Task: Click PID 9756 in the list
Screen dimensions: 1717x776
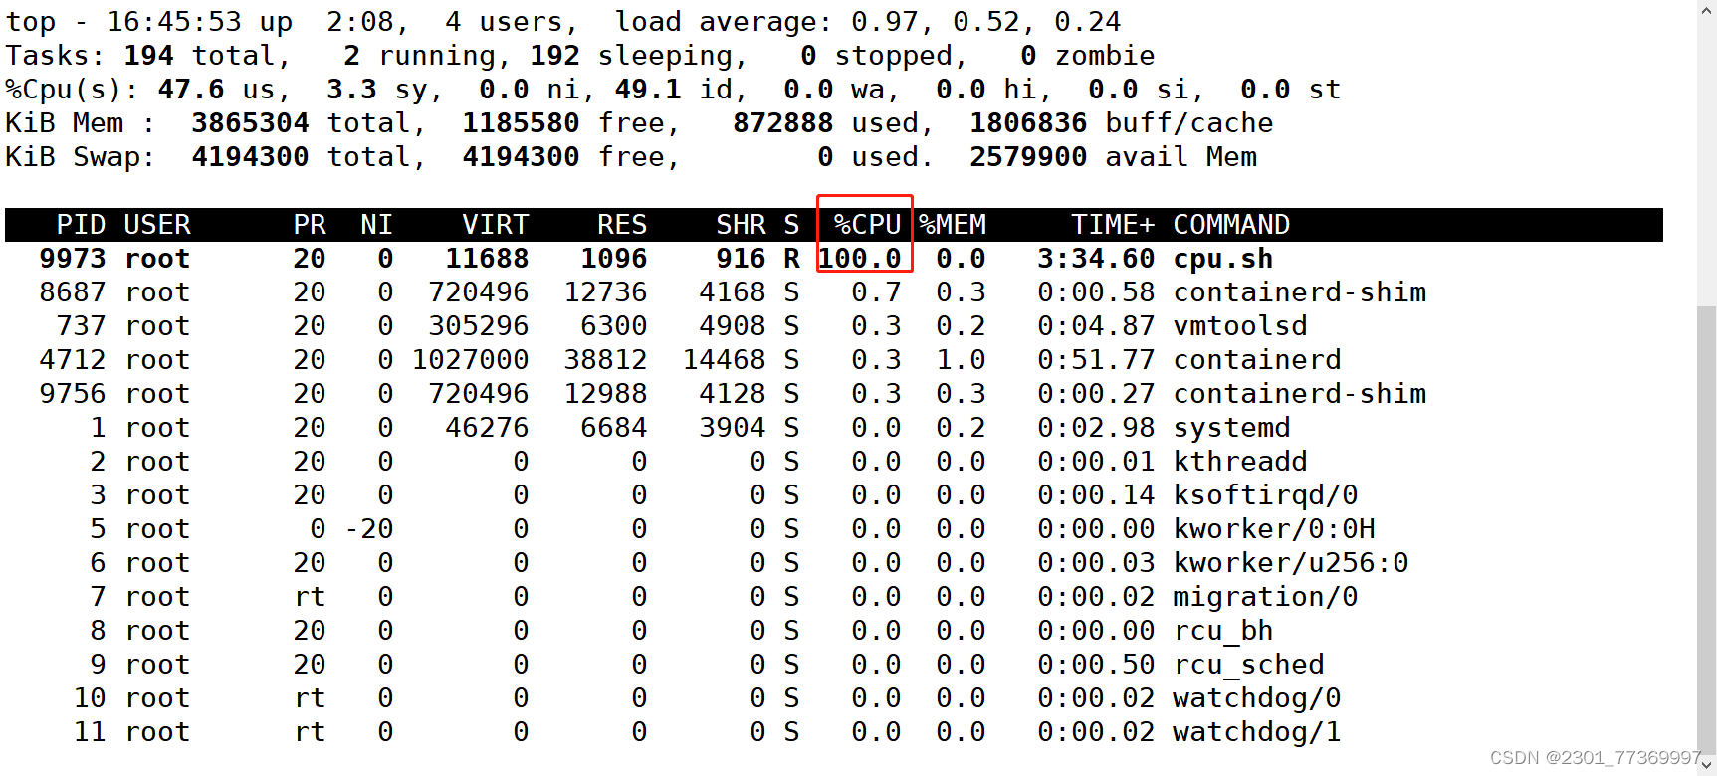Action: [x=73, y=394]
